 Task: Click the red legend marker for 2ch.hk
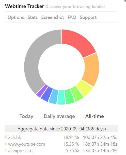point(6,137)
